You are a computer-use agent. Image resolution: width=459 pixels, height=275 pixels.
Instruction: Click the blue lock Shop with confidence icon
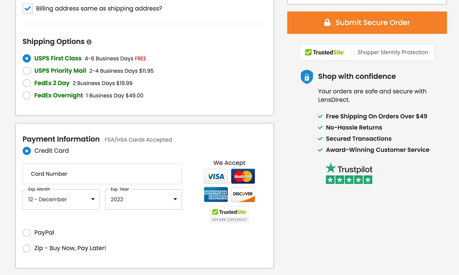click(307, 77)
